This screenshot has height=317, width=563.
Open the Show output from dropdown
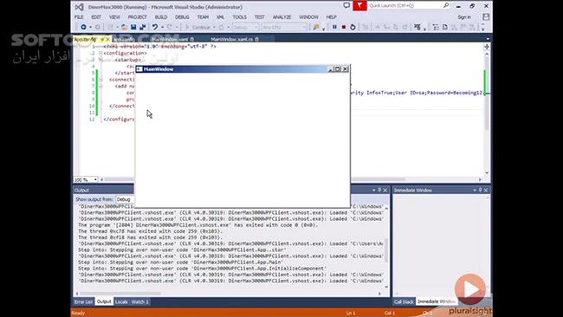(125, 199)
